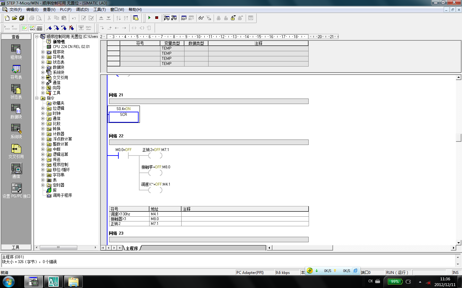
Task: Open Print Preview from the toolbar
Action: coord(39,18)
